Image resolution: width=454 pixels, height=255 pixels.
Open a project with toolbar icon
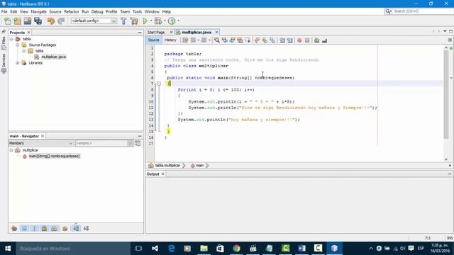point(28,21)
